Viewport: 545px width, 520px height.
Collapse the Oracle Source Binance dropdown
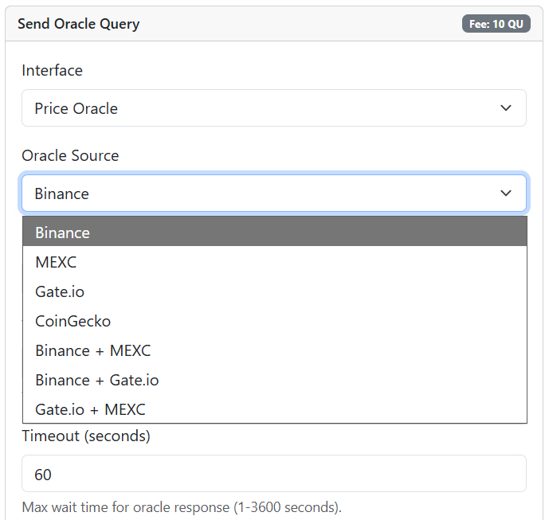273,194
